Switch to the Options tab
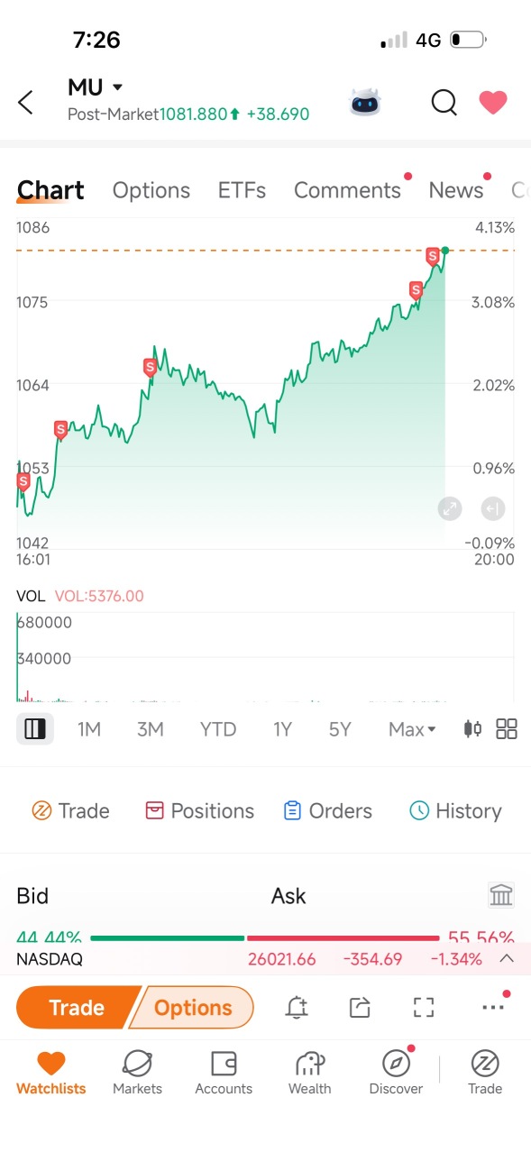 click(151, 190)
